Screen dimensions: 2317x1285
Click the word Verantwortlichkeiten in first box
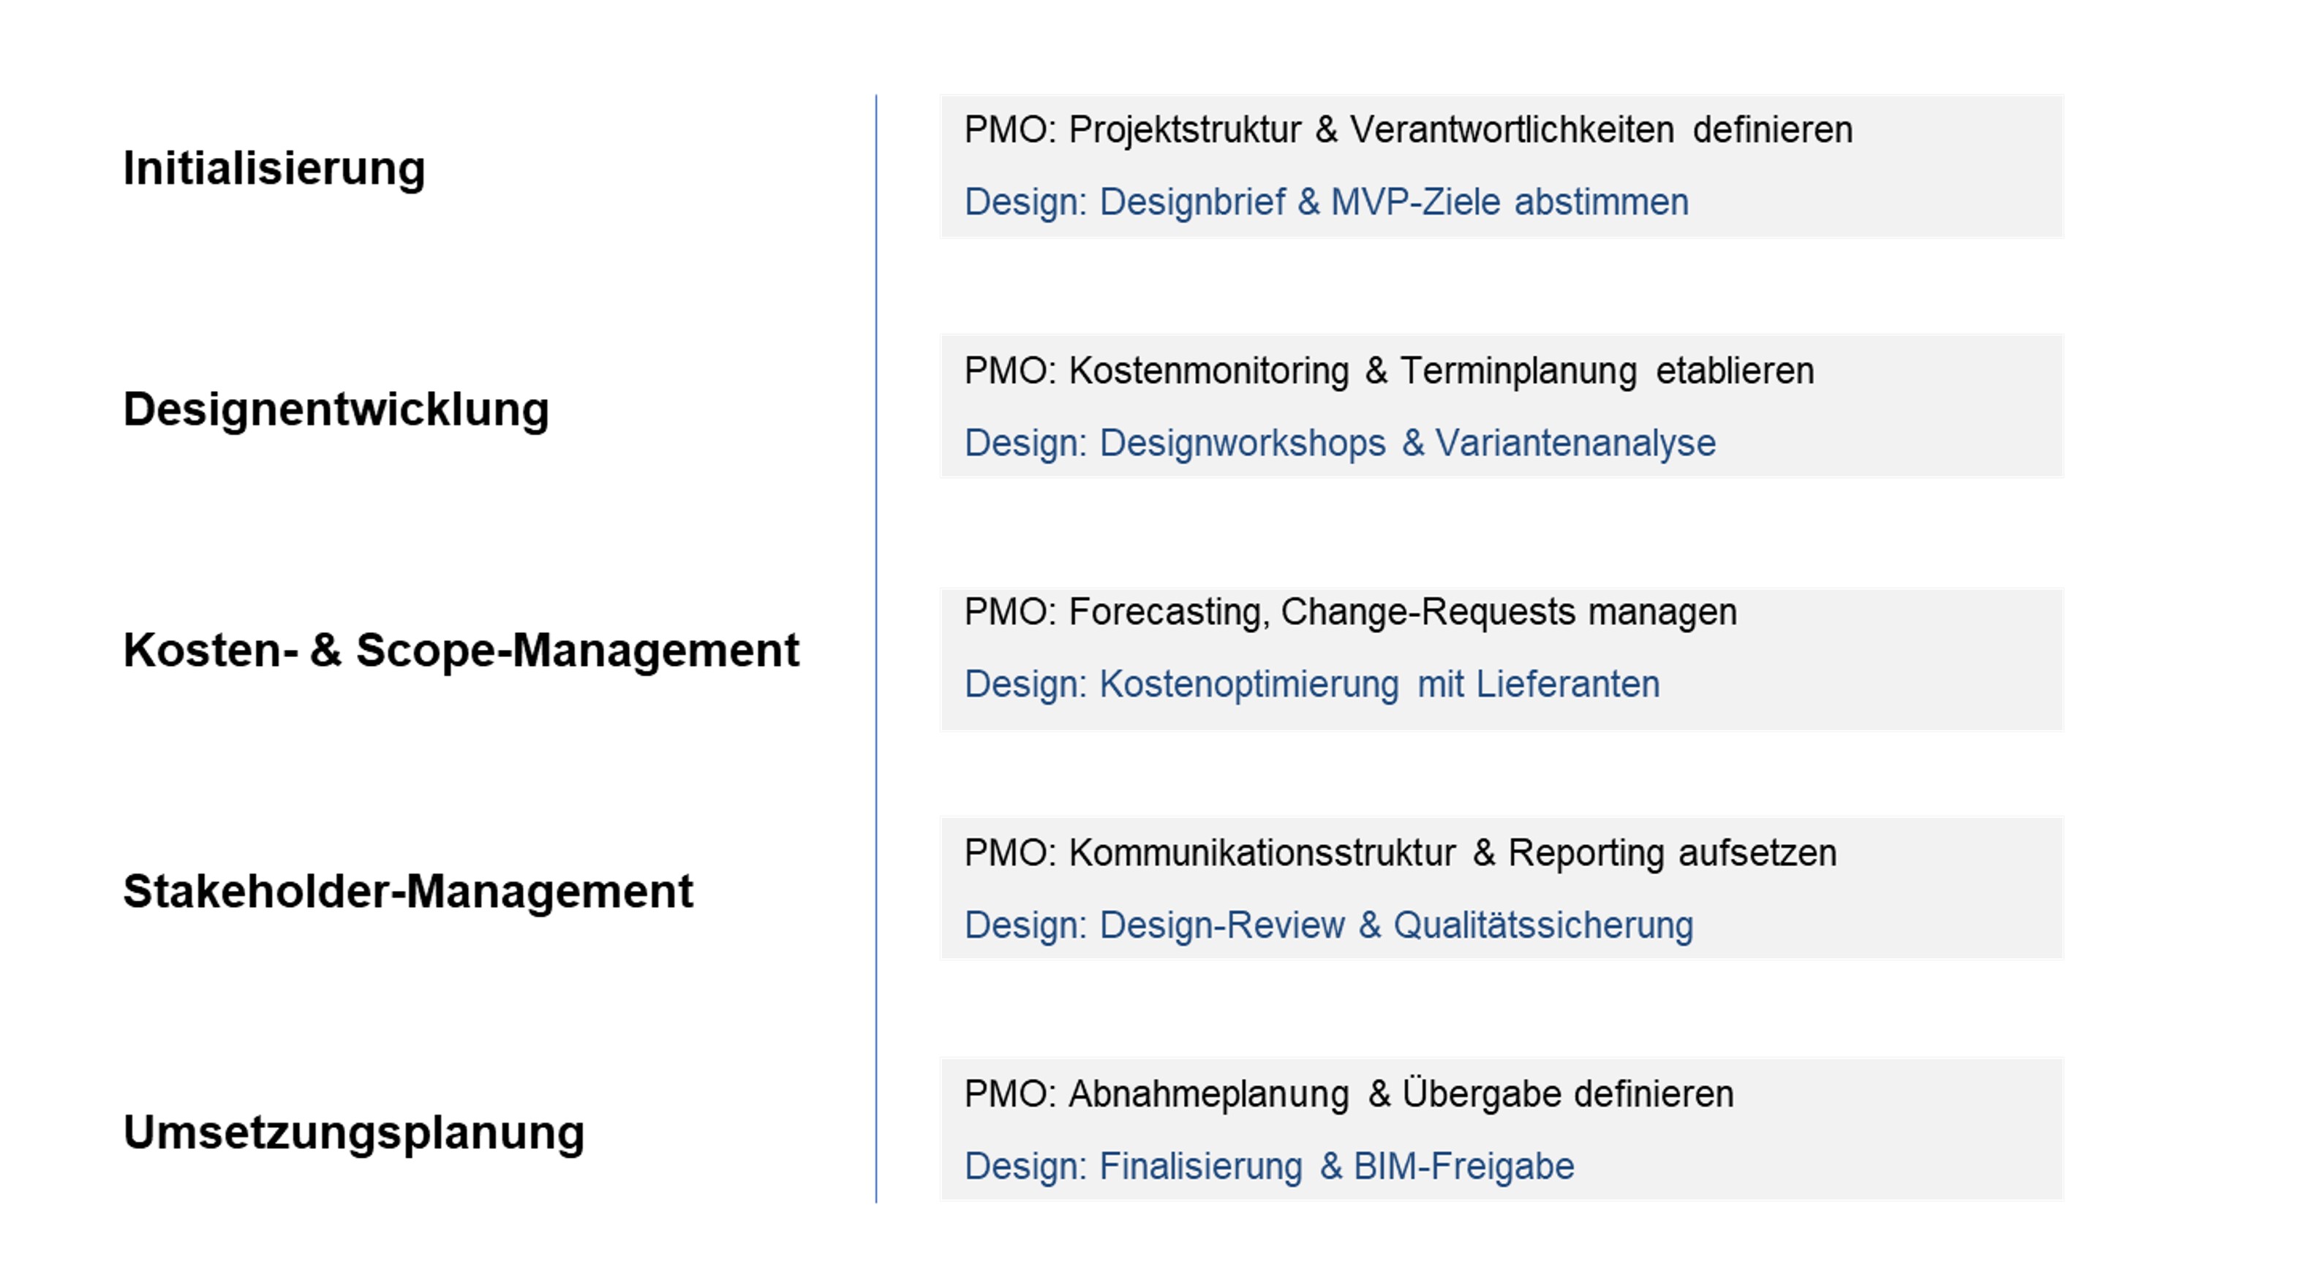click(1512, 130)
